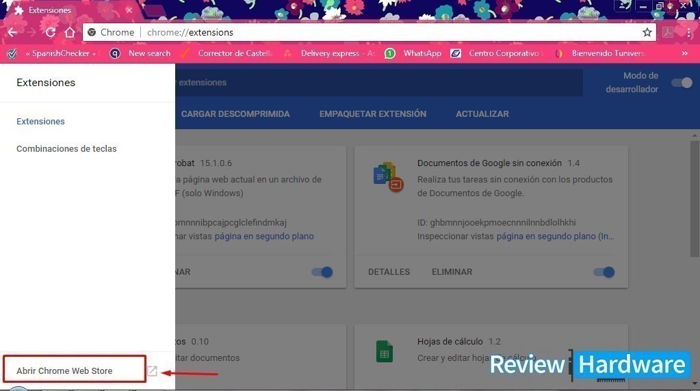Viewport: 700px width, 391px height.
Task: Click the Hojas de cálculo title text
Action: click(450, 342)
